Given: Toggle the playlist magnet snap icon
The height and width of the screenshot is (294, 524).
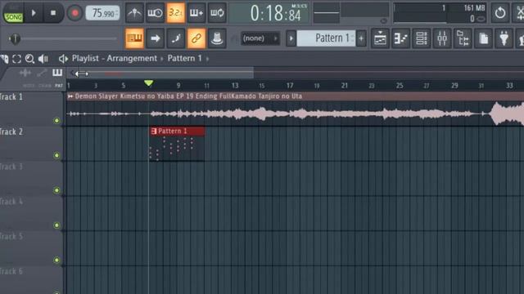Looking at the screenshot, I should 4,59.
